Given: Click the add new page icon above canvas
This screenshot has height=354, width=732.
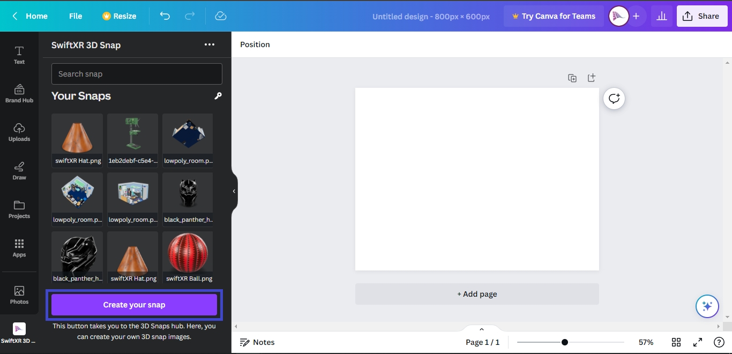Looking at the screenshot, I should (x=591, y=78).
